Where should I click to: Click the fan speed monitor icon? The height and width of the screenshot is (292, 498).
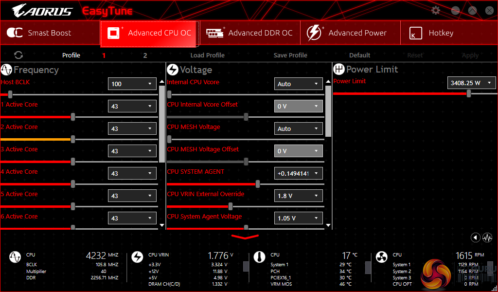[381, 257]
